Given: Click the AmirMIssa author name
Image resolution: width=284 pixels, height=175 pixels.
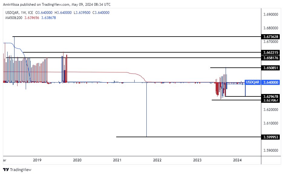Looking at the screenshot, I should pos(11,5).
